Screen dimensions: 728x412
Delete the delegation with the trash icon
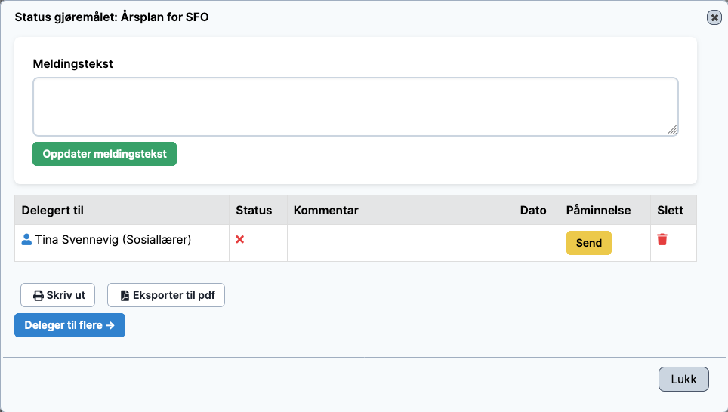click(x=662, y=239)
